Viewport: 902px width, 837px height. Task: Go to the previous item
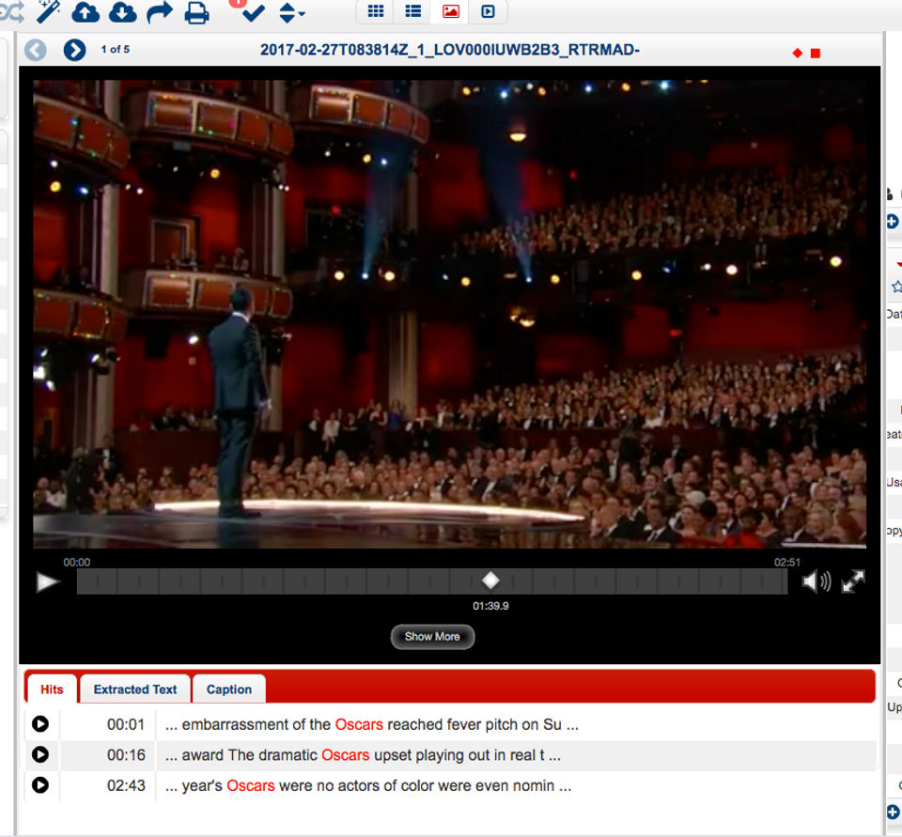[35, 50]
